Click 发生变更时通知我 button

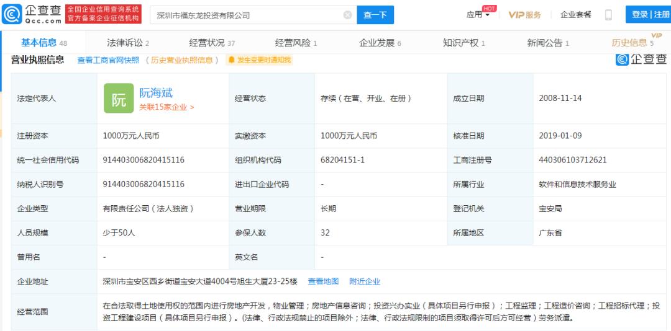pos(259,60)
